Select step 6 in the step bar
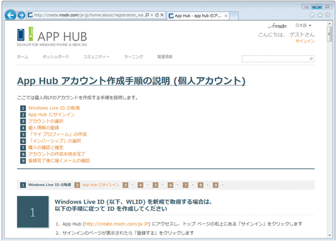This screenshot has height=241, width=336. point(170,185)
